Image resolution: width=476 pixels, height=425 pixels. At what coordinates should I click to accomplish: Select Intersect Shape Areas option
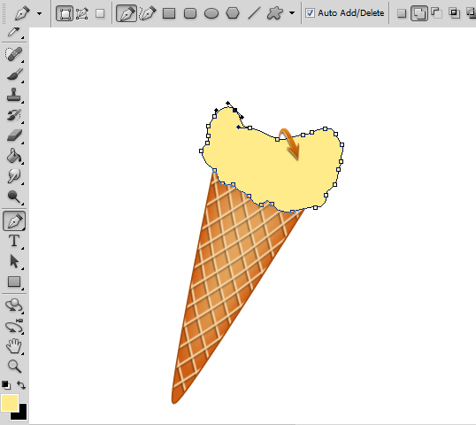(x=454, y=13)
